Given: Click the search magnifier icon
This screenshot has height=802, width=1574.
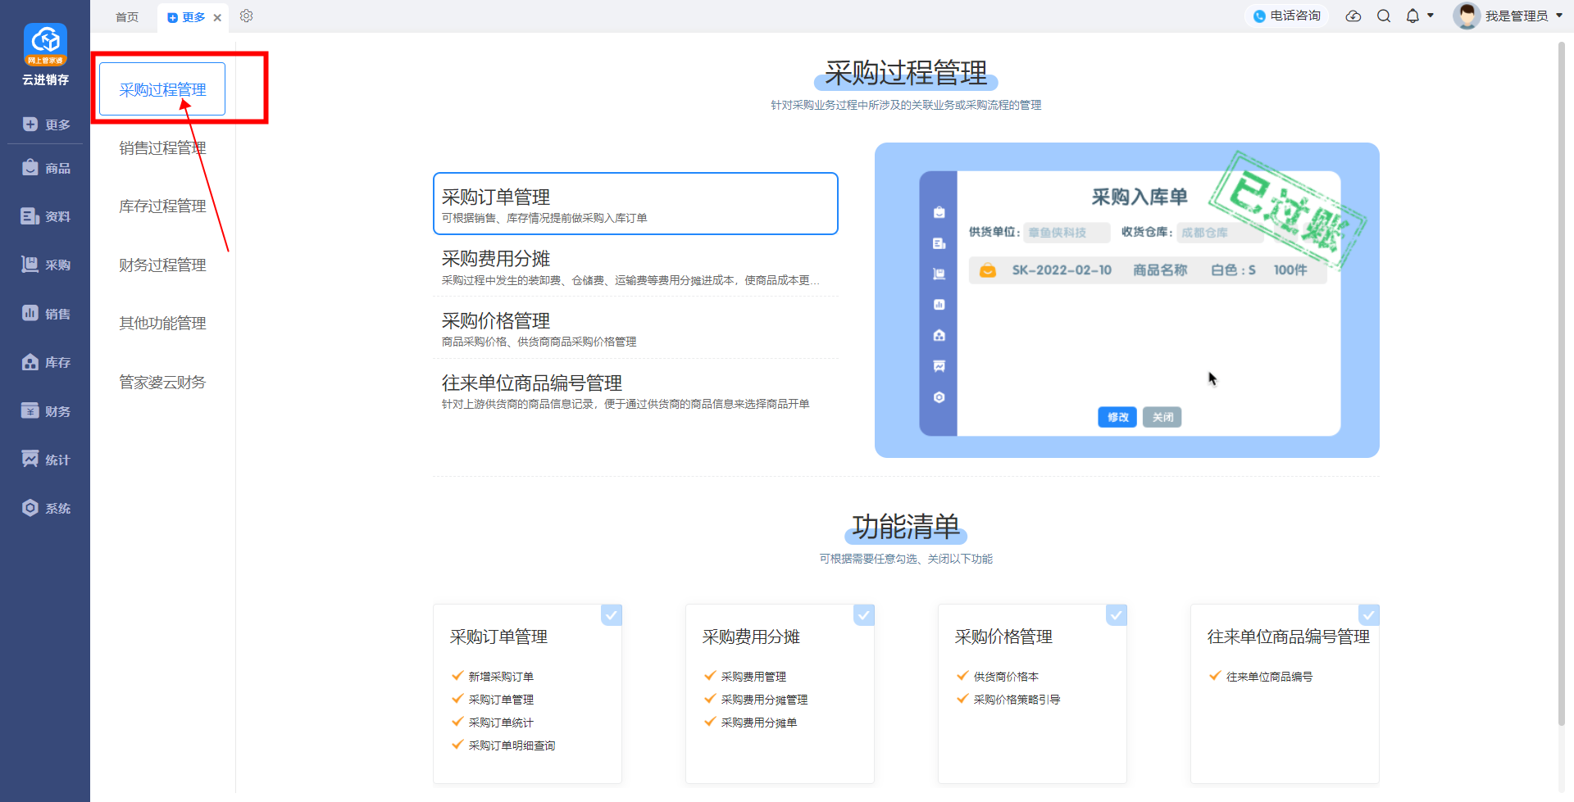Looking at the screenshot, I should [1384, 16].
